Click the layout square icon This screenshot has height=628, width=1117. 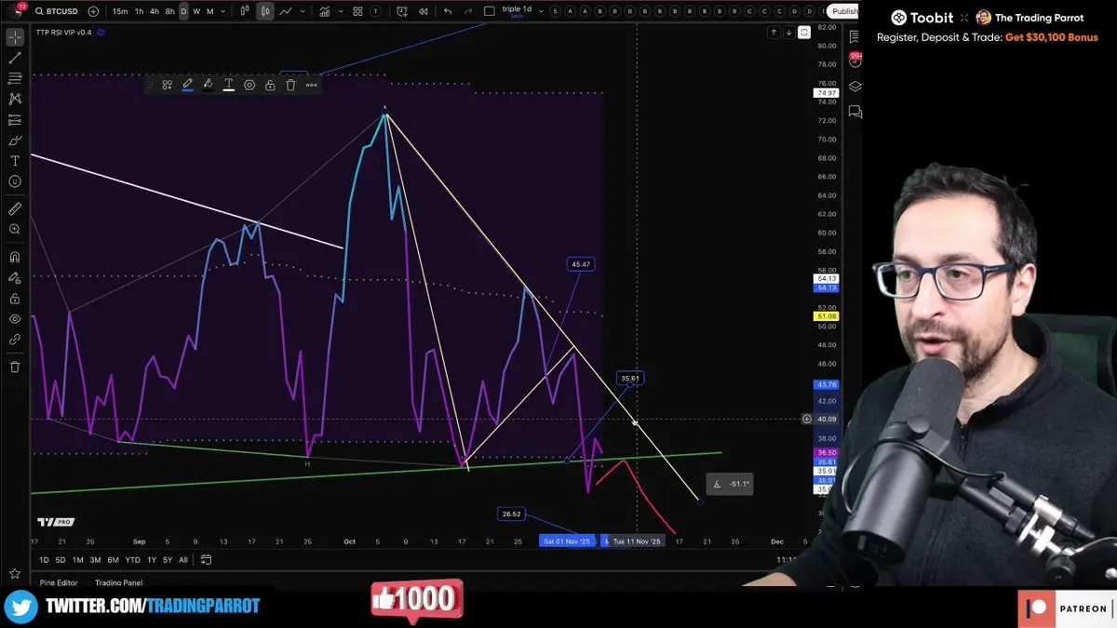490,11
